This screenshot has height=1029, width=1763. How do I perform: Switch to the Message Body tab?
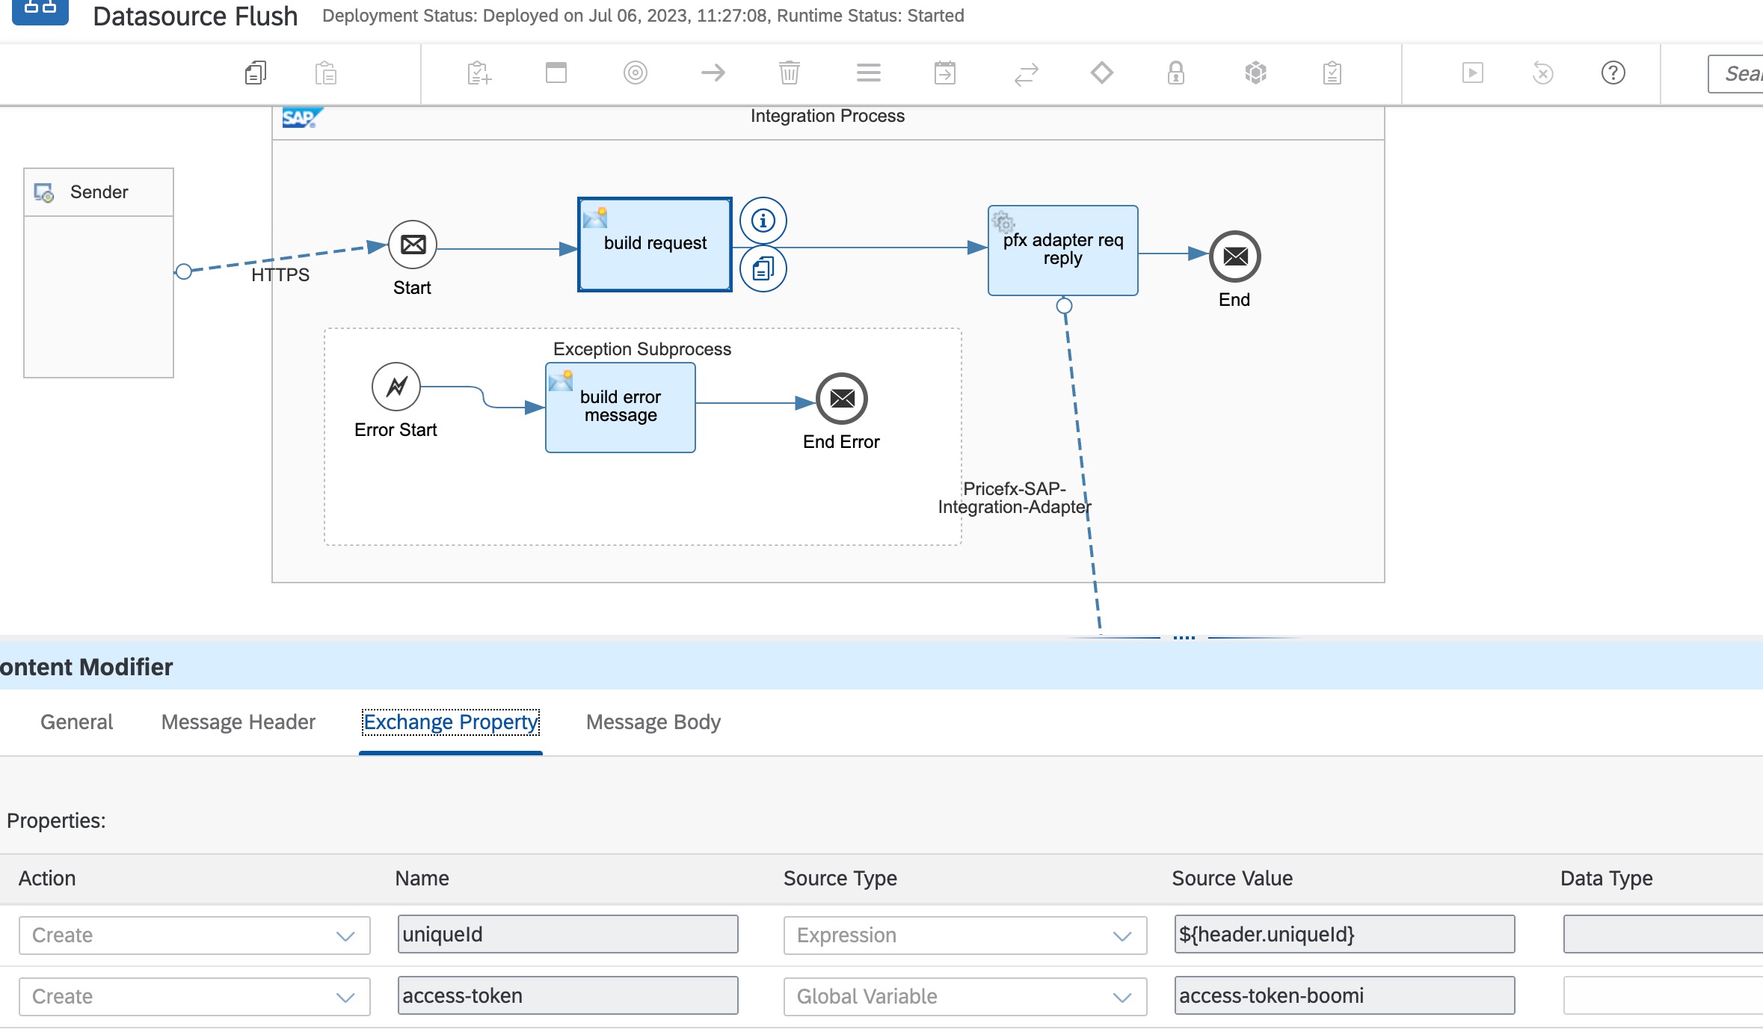coord(653,722)
